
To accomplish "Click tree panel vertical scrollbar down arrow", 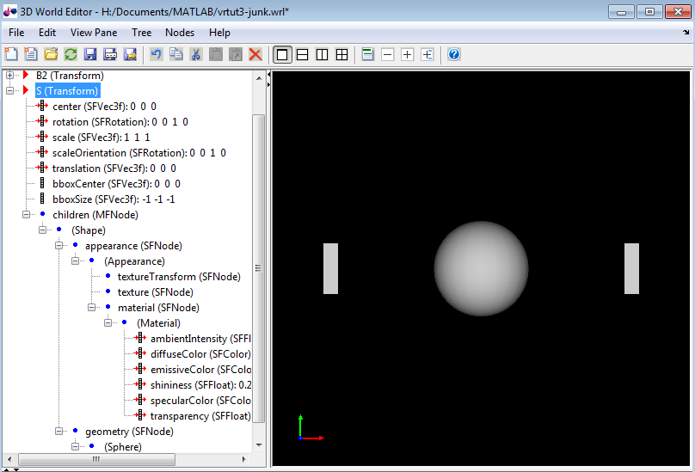I will tap(259, 445).
